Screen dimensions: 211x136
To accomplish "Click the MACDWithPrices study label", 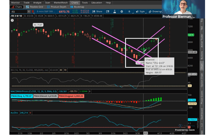I will 34,91.
